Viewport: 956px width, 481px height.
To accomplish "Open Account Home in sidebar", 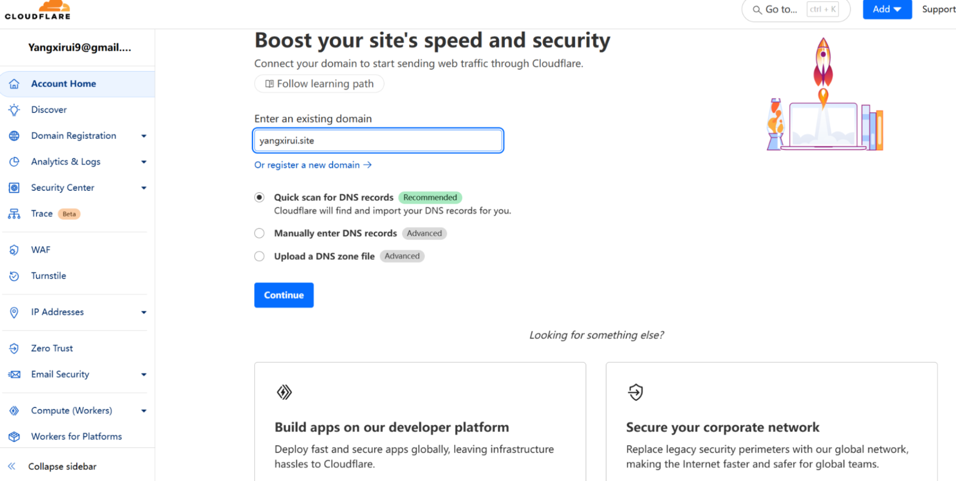I will pyautogui.click(x=77, y=84).
